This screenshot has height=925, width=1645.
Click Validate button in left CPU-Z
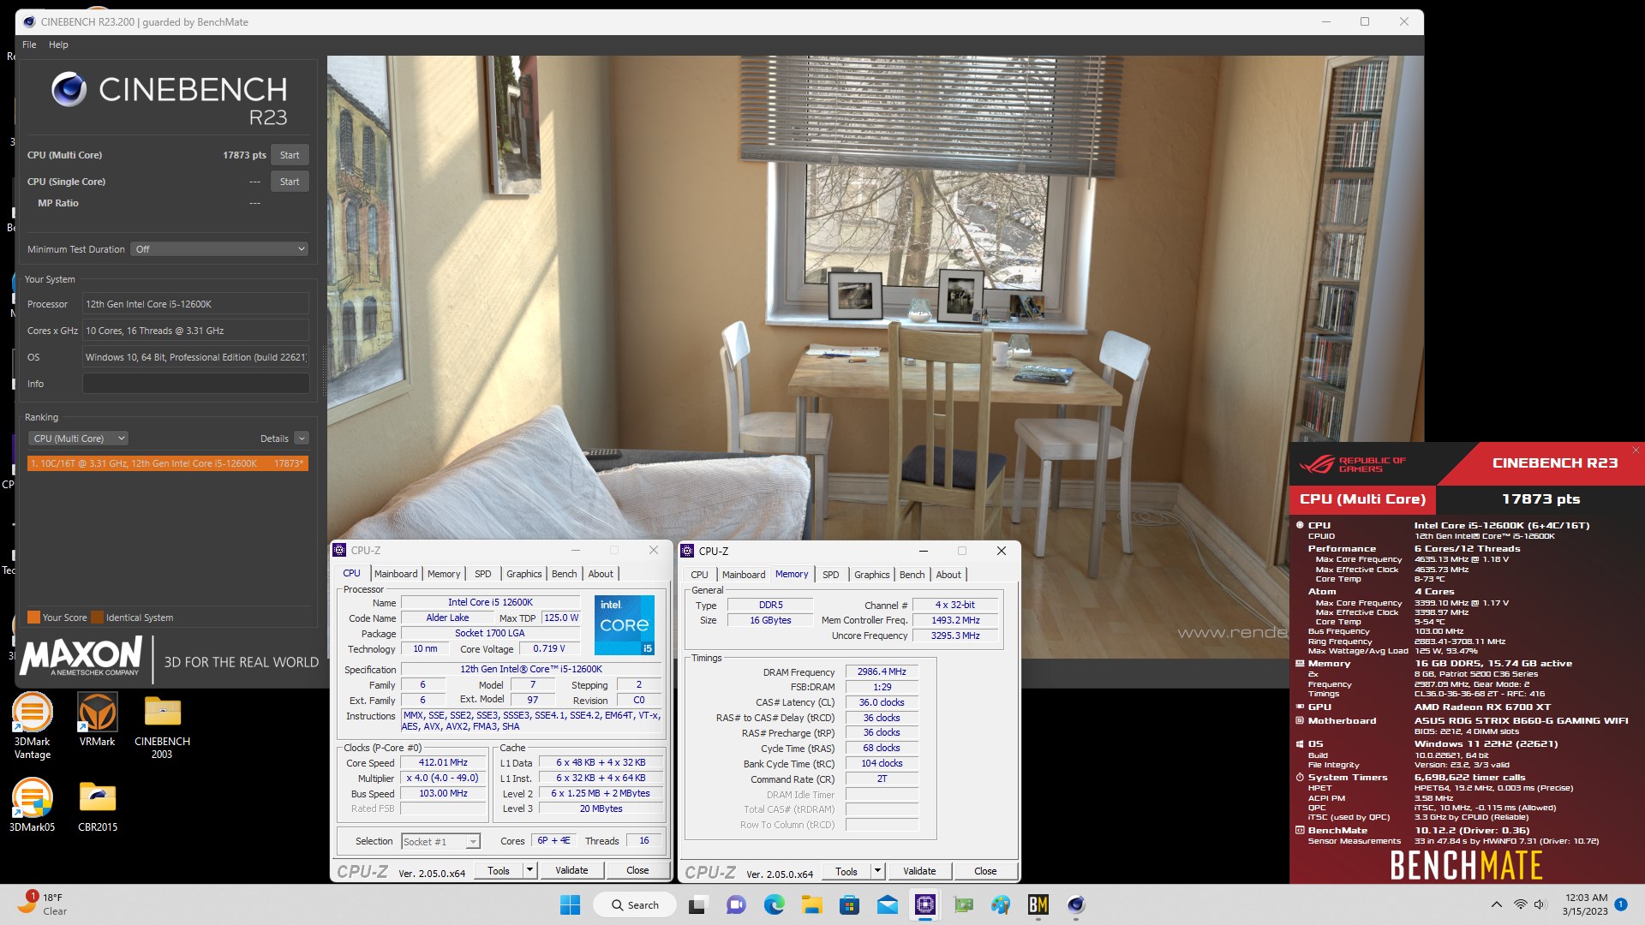(571, 871)
